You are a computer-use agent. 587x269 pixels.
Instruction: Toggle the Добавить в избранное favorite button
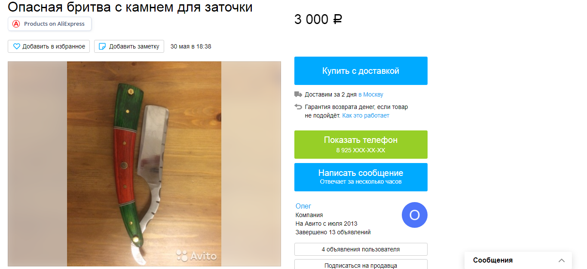[49, 46]
